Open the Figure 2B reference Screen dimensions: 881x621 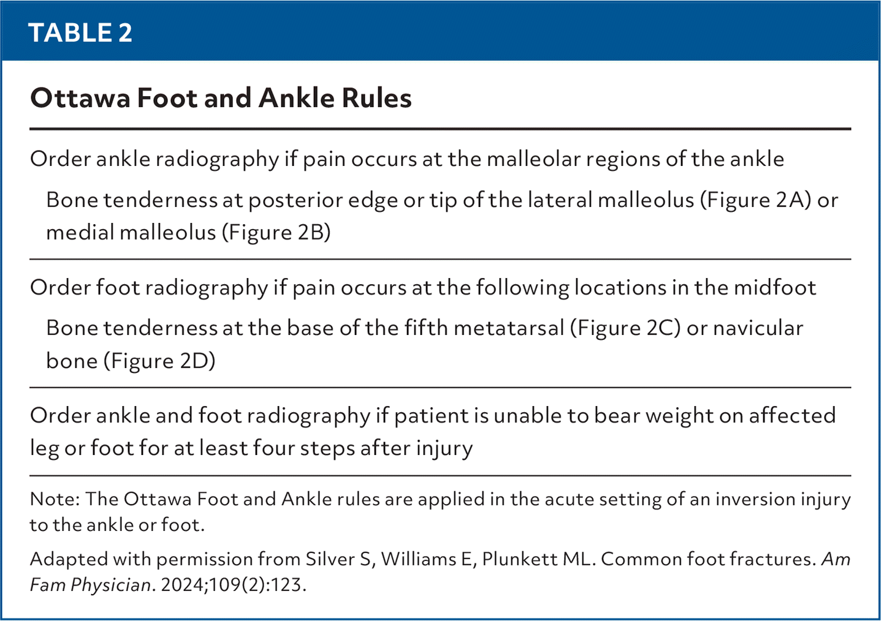[276, 232]
